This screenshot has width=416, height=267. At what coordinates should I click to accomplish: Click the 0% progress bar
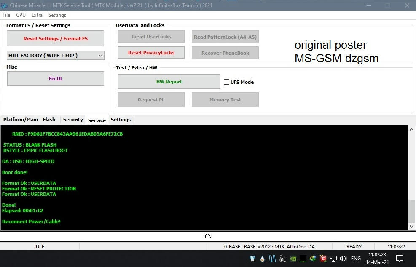208,236
